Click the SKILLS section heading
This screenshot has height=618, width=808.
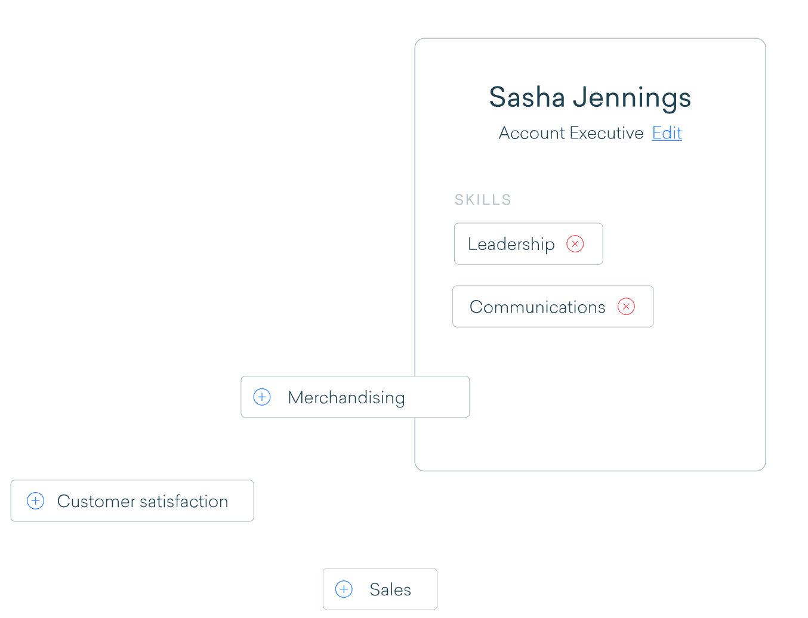point(483,200)
